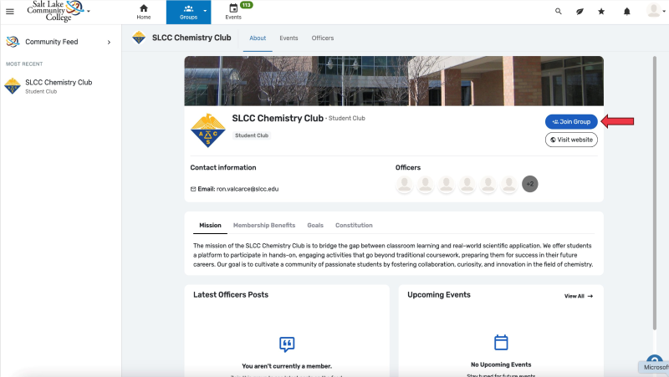
Task: Click the Visit website button
Action: [x=571, y=140]
